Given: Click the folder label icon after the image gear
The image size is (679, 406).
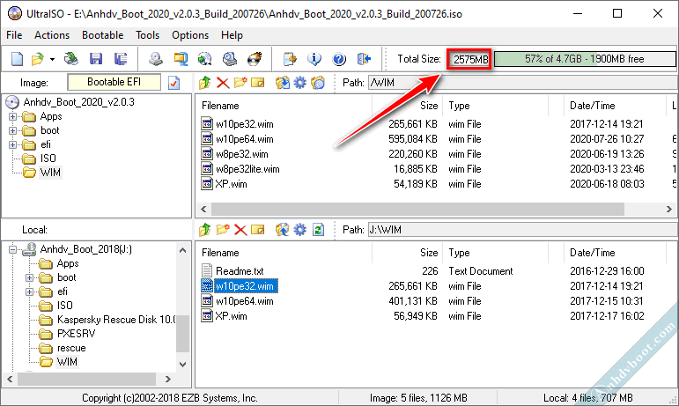Looking at the screenshot, I should point(317,82).
